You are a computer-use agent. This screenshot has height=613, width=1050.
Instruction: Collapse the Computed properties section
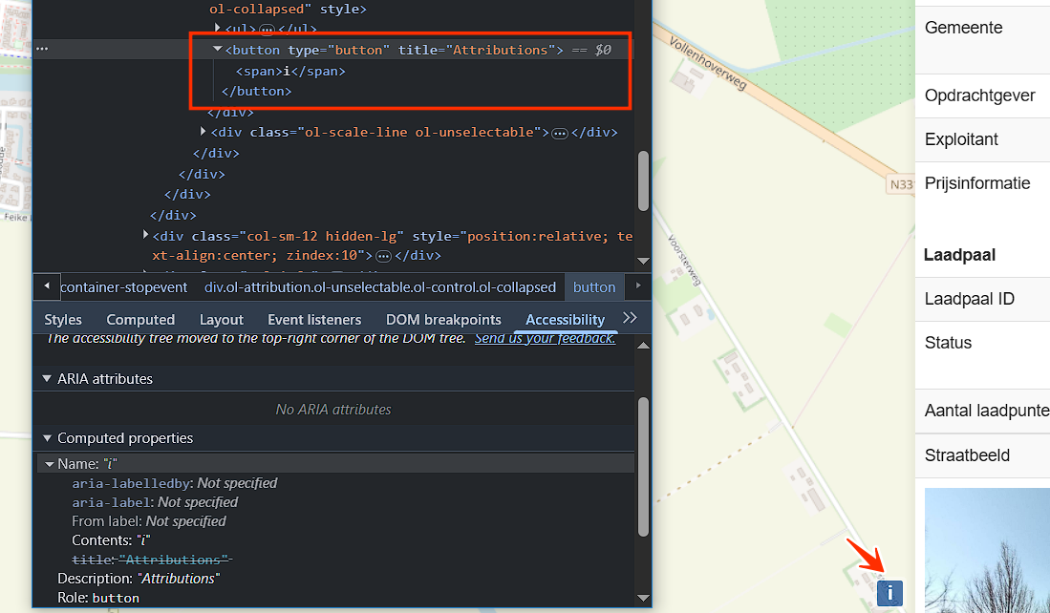pyautogui.click(x=47, y=438)
